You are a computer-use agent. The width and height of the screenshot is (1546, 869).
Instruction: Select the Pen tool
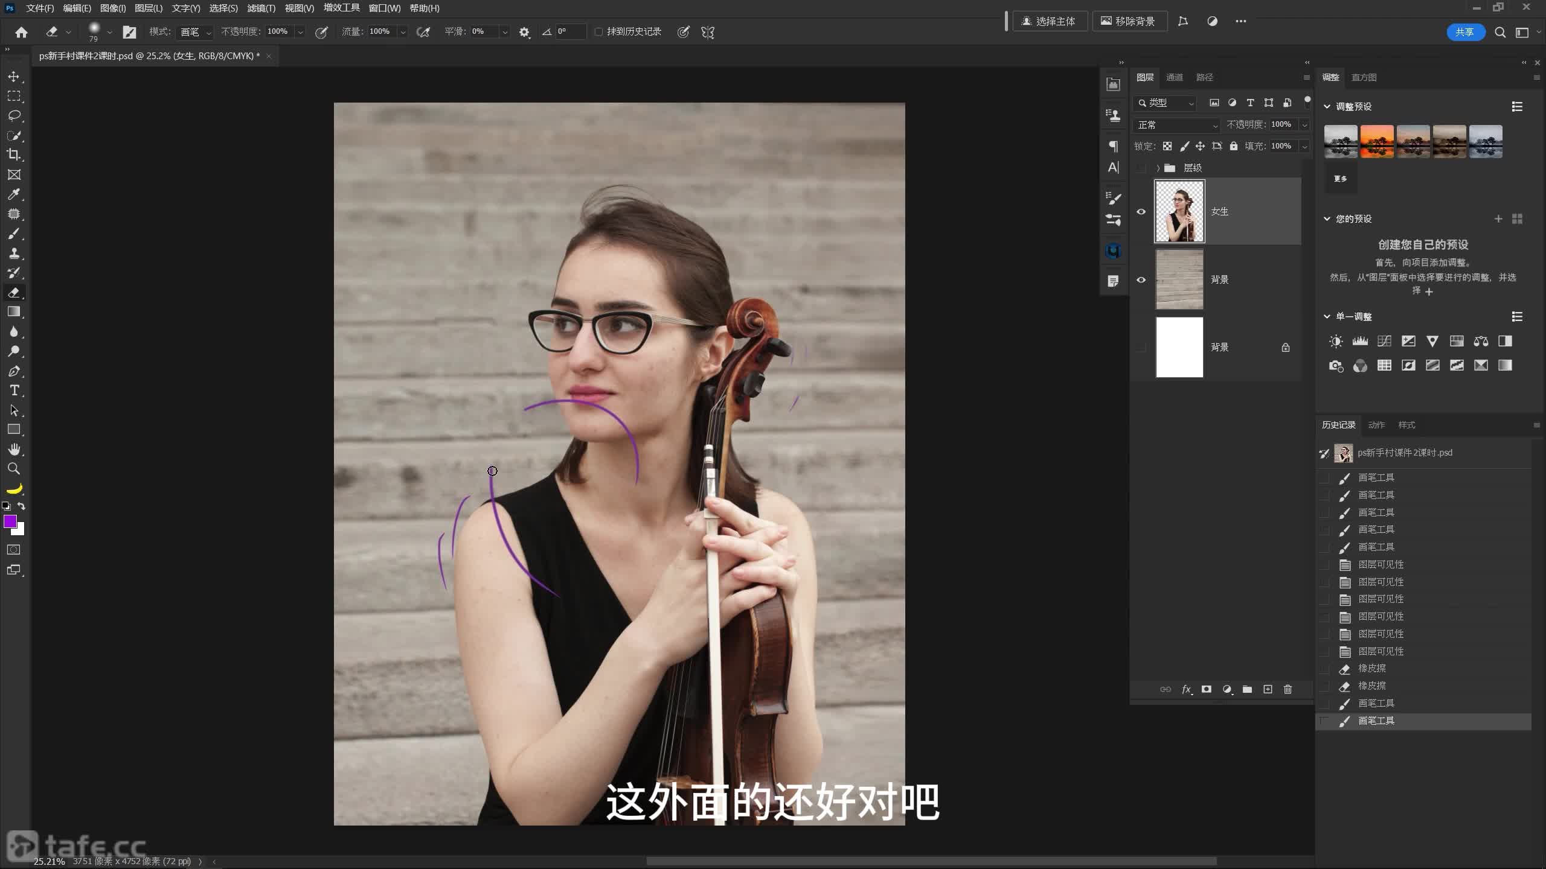pos(14,371)
